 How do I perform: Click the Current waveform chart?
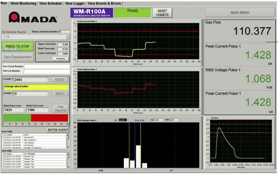[241, 141]
